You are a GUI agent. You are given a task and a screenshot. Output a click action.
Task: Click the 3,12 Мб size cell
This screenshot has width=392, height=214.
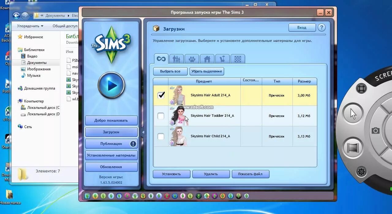(304, 116)
